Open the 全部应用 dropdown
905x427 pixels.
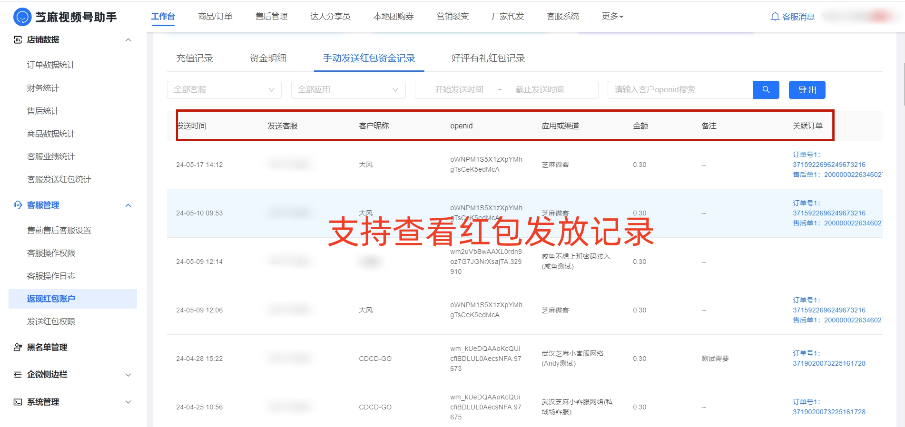(348, 90)
